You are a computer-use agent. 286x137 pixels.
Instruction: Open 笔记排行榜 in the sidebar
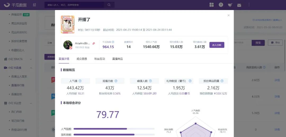[x=18, y=121]
